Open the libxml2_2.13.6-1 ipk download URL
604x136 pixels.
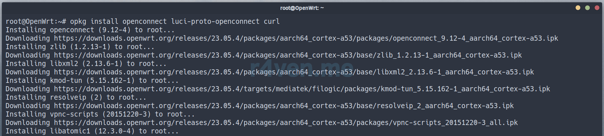click(x=294, y=72)
